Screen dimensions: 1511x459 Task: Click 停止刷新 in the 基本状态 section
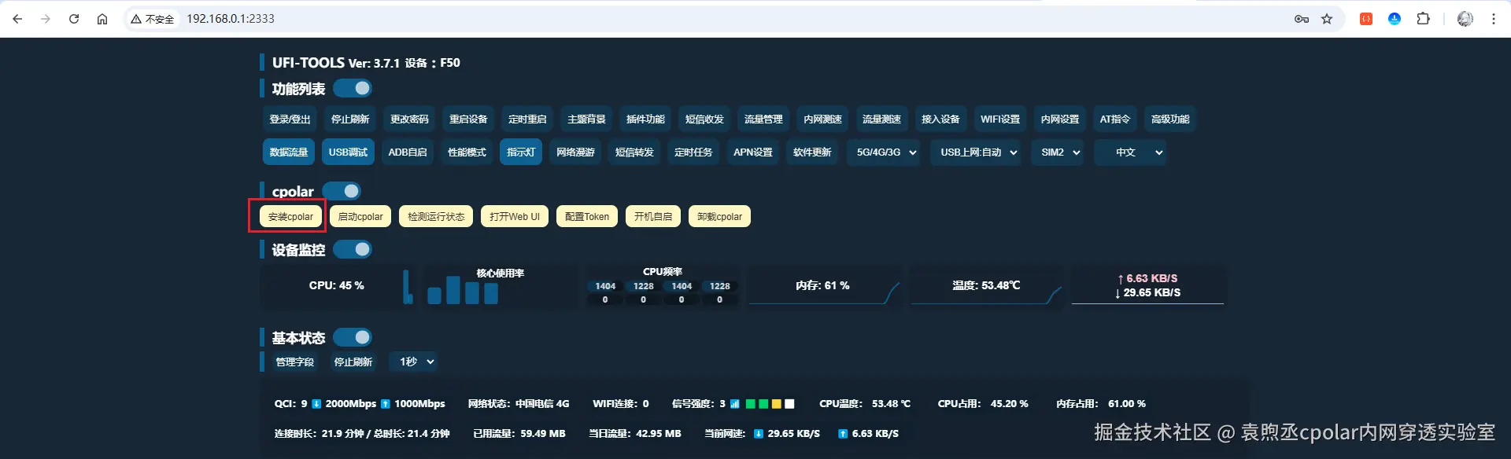353,362
